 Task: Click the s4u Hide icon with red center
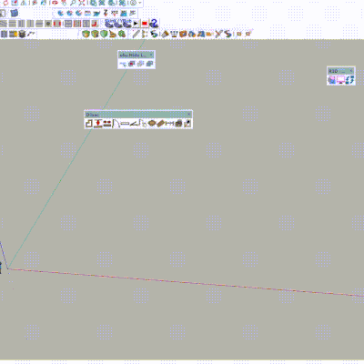[x=132, y=64]
